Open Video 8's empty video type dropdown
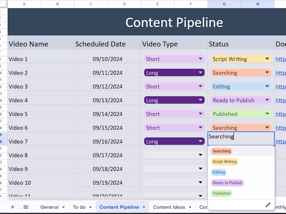286x214 pixels. coord(200,155)
